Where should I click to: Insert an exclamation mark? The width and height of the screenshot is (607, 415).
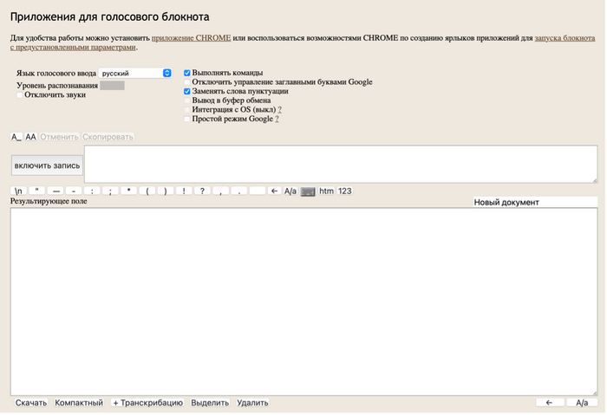point(184,191)
